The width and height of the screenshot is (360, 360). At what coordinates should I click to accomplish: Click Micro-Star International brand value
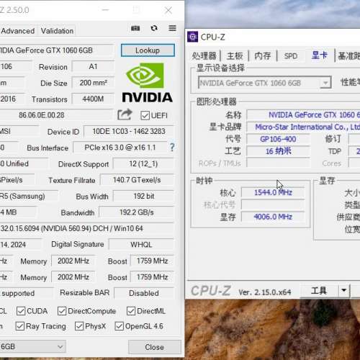click(x=304, y=127)
